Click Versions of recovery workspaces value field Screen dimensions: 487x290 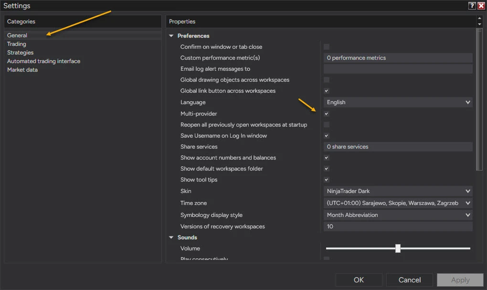pos(398,226)
